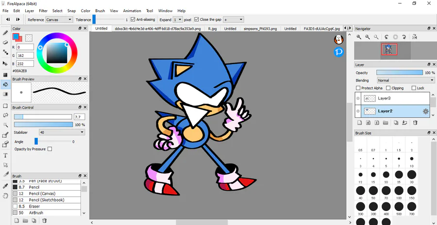Select Eraser brush in list
437x225 pixels.
(x=46, y=207)
